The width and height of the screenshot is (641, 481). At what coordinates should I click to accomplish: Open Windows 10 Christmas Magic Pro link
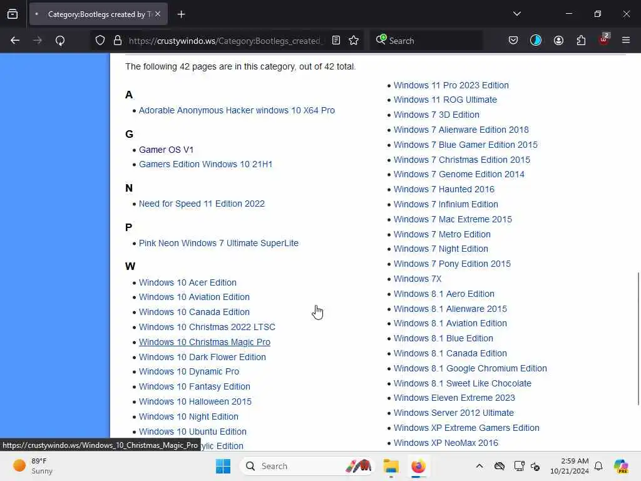(205, 342)
